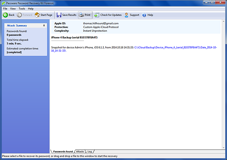Screen dimensions: 227x160
Task: Maximize the Passware window
Action: (212, 2)
